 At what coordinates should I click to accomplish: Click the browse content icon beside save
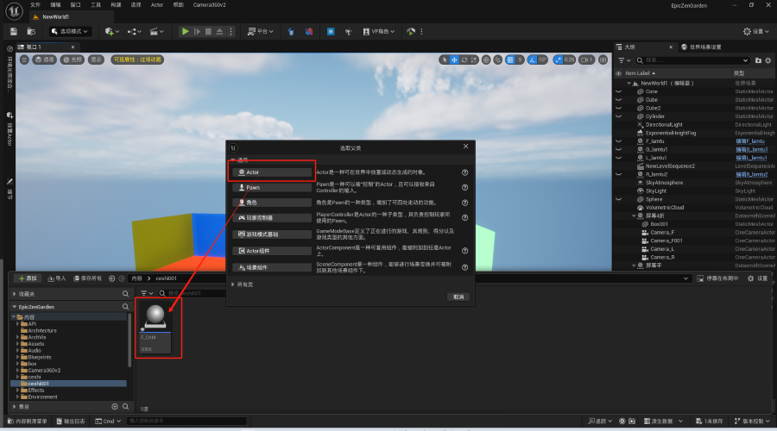coord(31,32)
